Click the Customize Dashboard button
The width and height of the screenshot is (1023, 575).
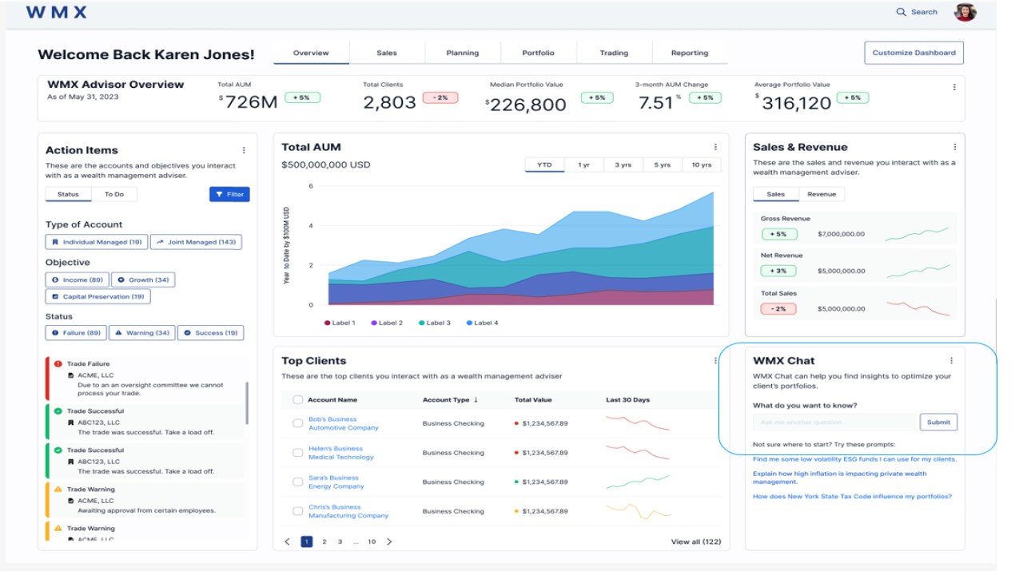(x=914, y=53)
